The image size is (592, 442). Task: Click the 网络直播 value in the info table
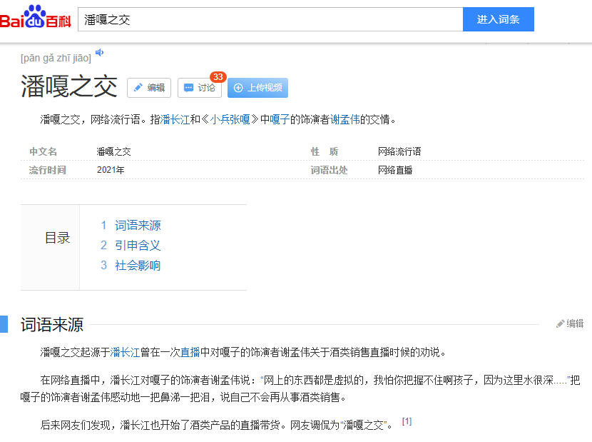(x=395, y=170)
